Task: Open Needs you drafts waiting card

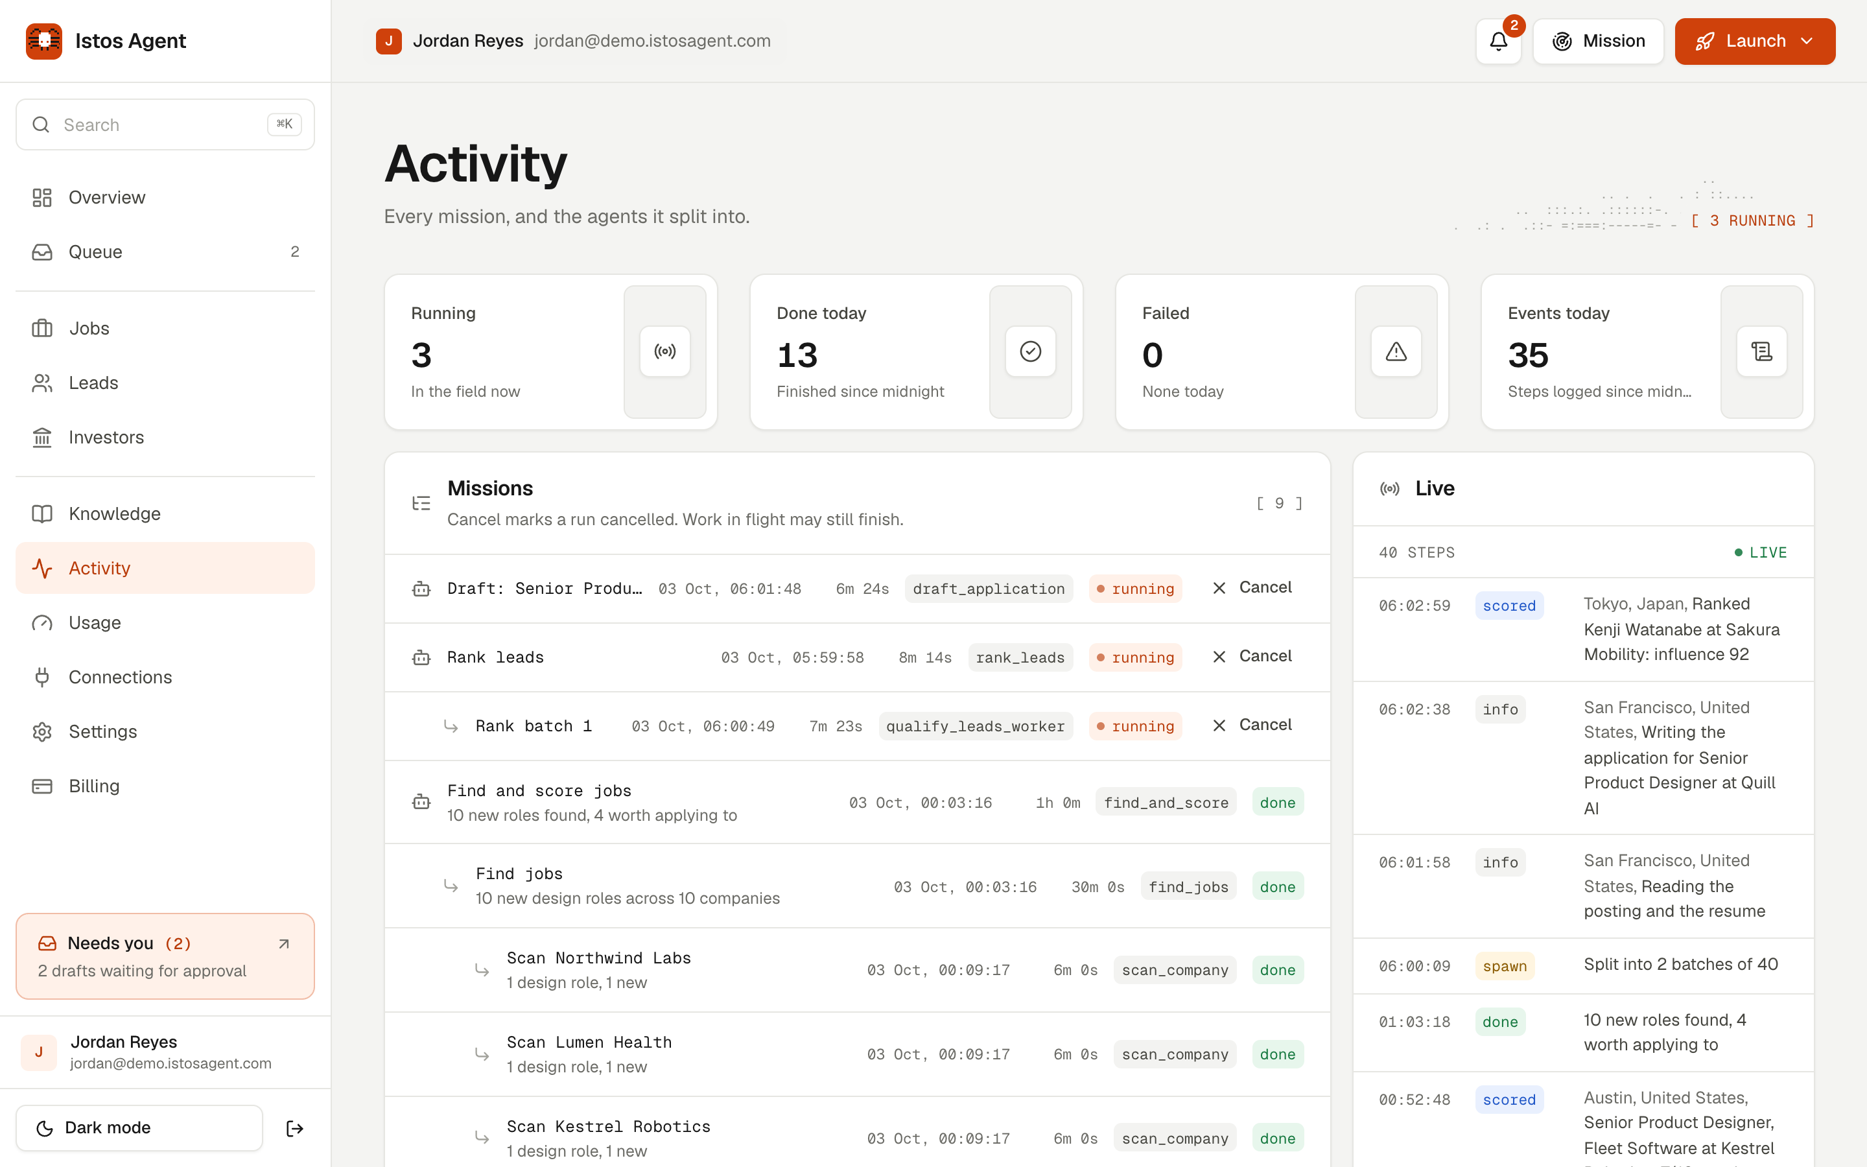Action: point(165,956)
